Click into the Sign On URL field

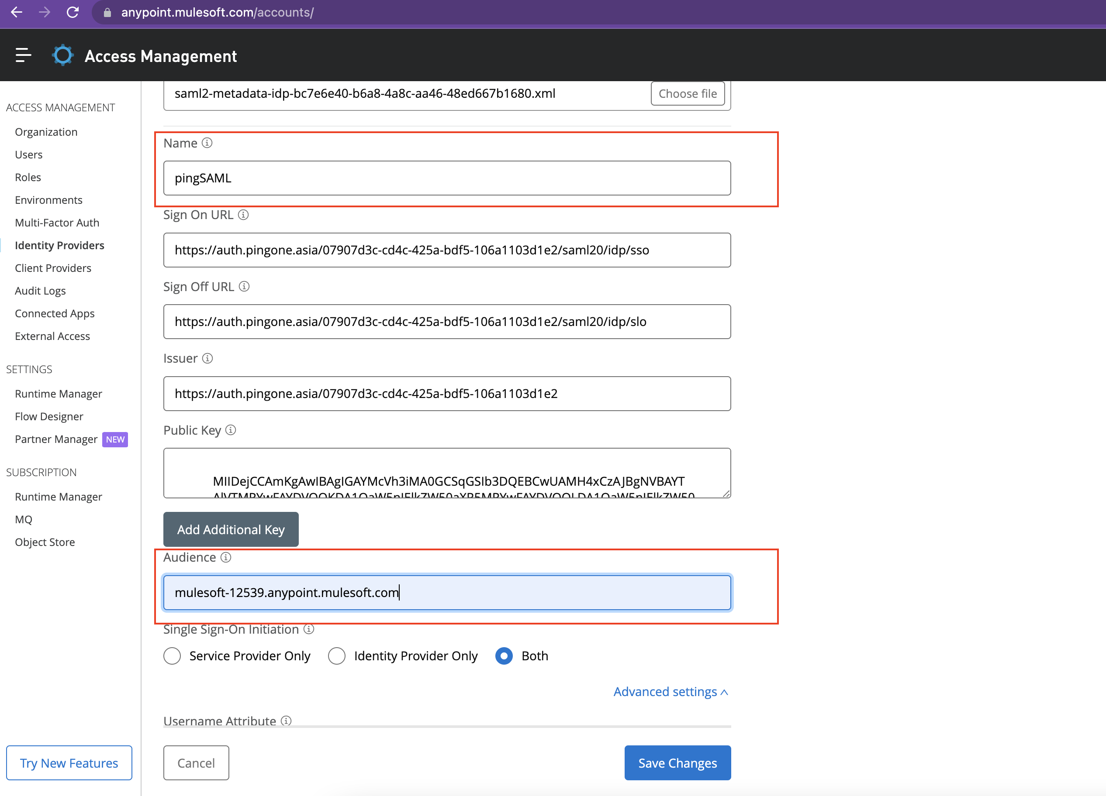(447, 250)
